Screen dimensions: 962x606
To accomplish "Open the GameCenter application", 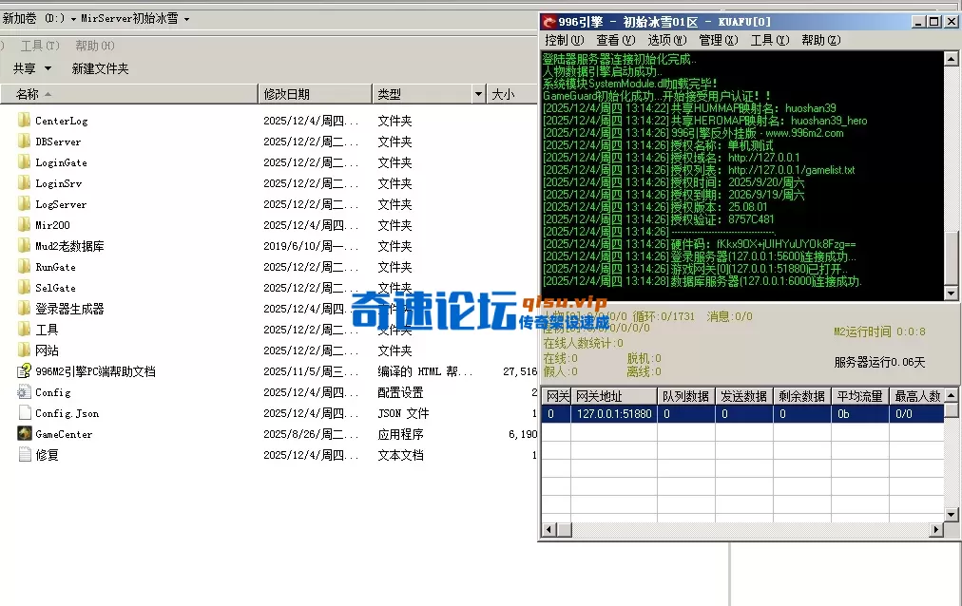I will click(62, 433).
